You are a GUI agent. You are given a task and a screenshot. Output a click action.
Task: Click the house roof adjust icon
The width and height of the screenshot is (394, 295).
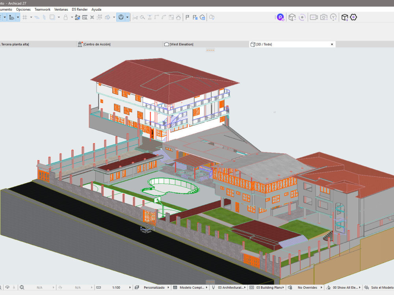coord(178,17)
